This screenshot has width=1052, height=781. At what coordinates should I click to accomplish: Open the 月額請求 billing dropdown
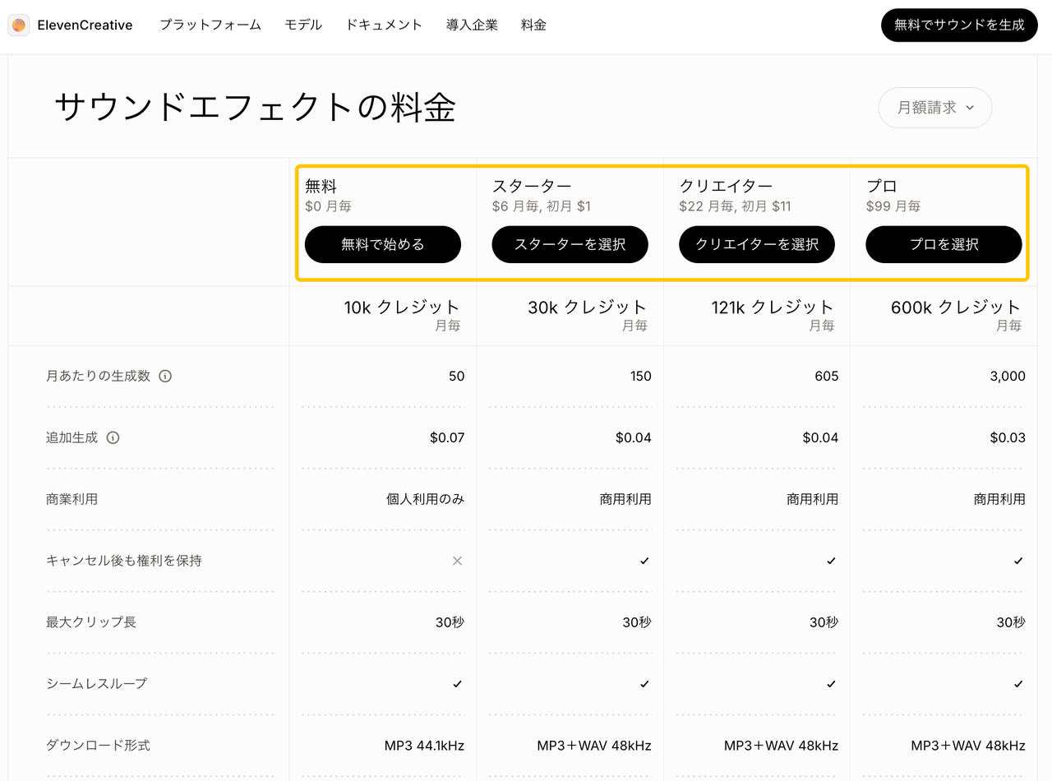pos(935,108)
